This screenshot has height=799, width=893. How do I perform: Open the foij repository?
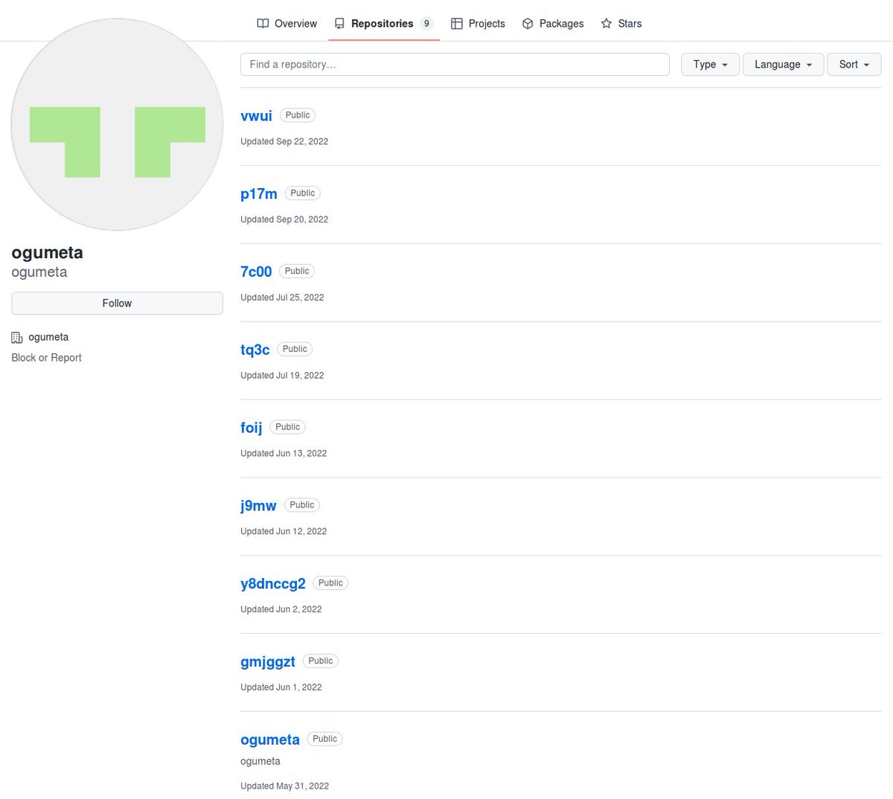[252, 428]
